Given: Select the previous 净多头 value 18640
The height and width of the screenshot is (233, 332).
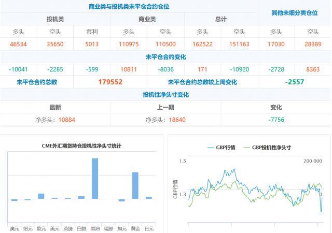Looking at the screenshot, I should click(x=177, y=120).
